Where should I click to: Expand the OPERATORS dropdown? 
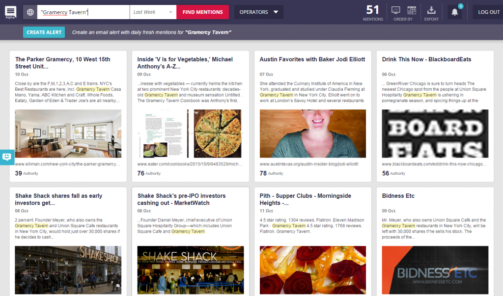click(x=258, y=11)
